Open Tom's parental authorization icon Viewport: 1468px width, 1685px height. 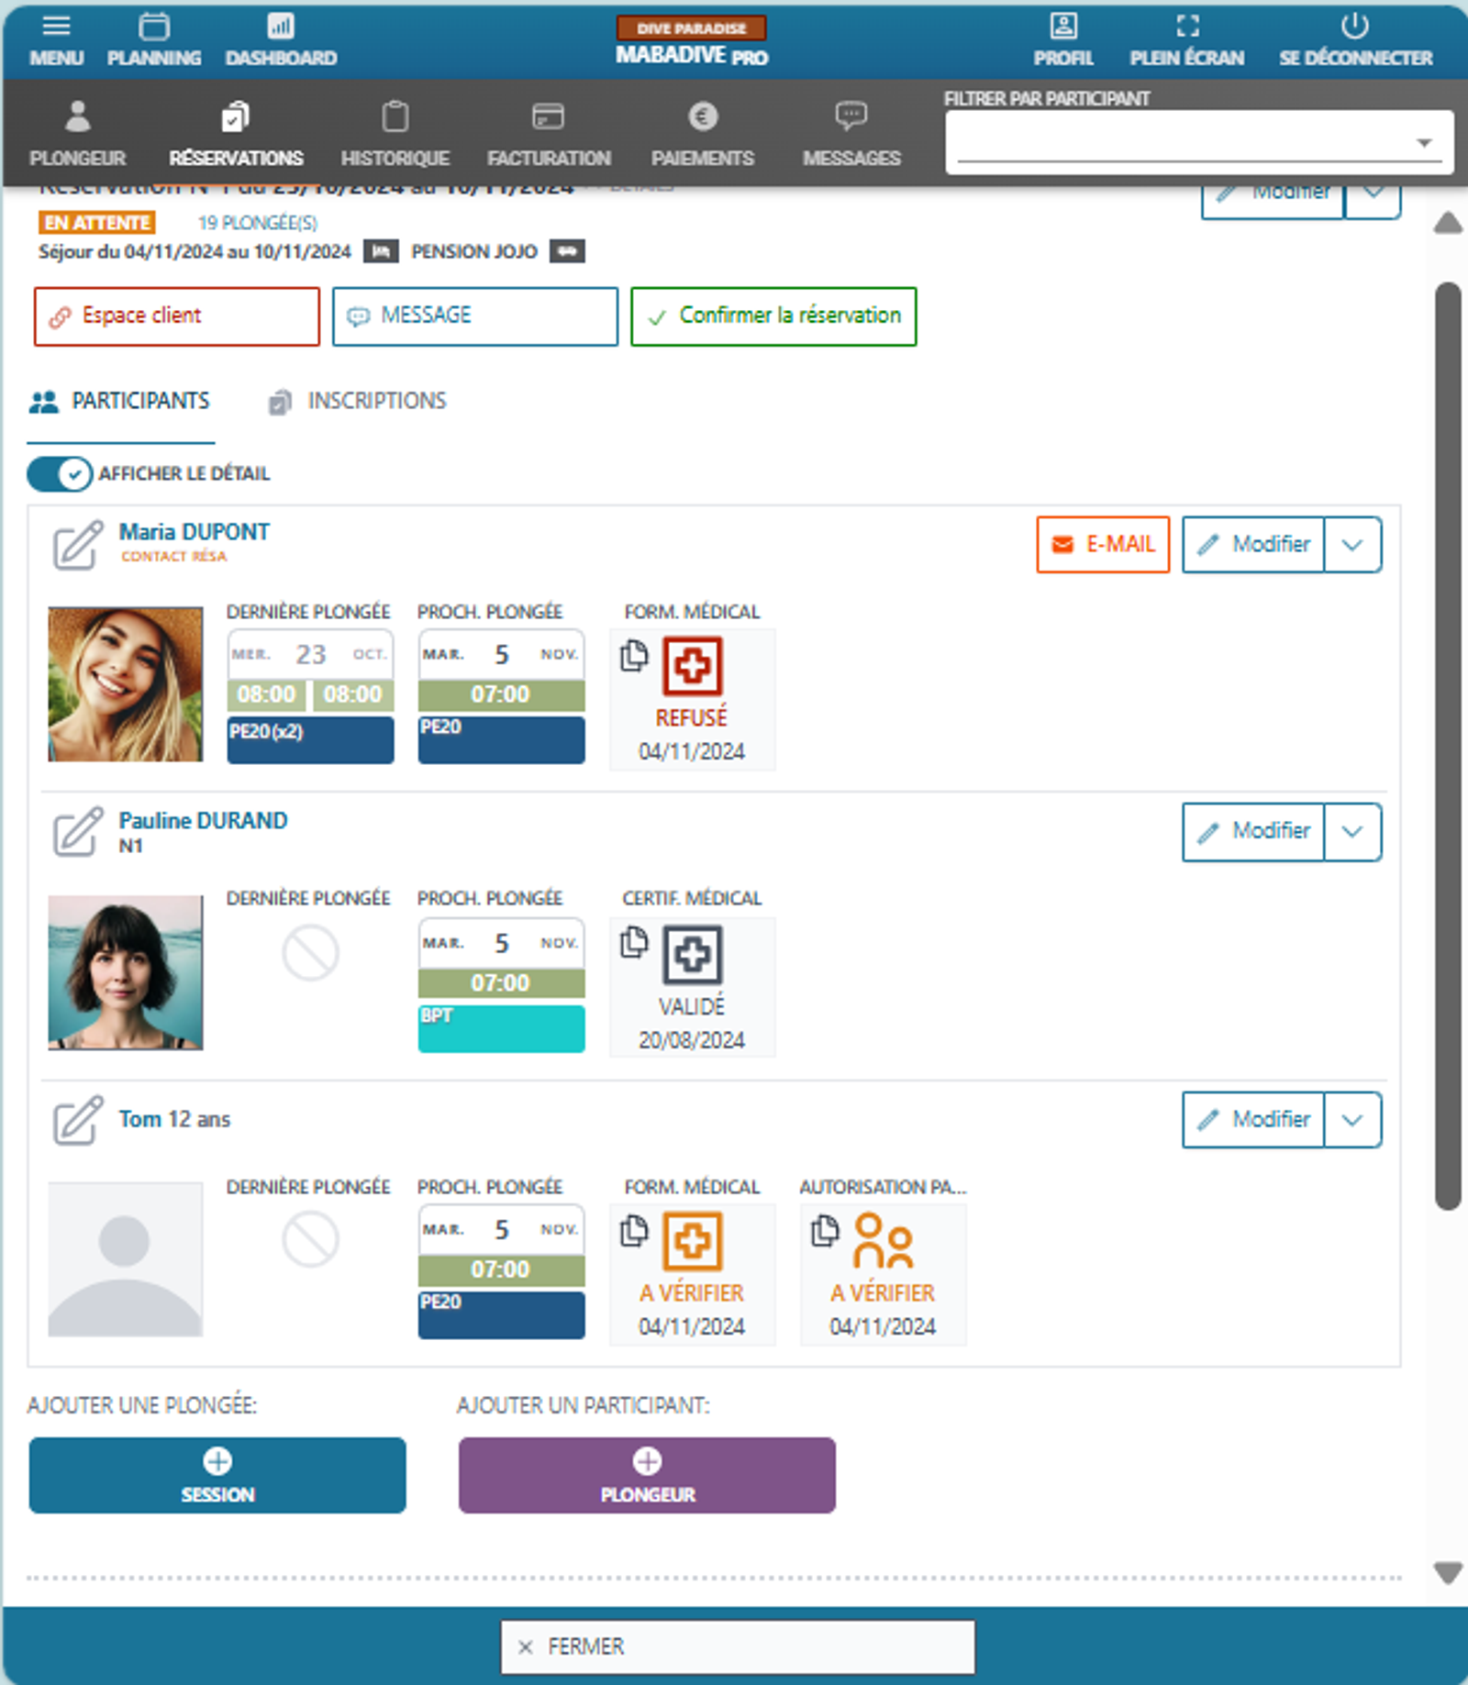pyautogui.click(x=884, y=1241)
